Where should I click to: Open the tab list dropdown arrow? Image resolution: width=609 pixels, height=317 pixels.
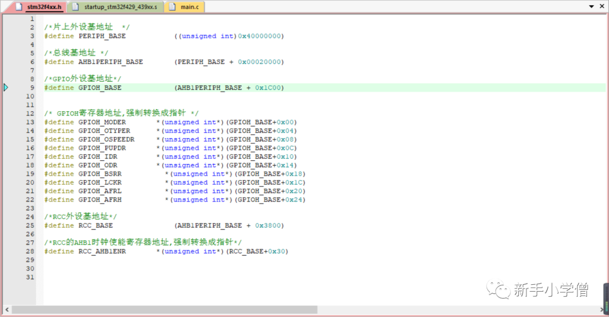tap(592, 7)
